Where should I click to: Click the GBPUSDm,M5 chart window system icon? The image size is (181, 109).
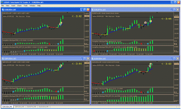tap(3, 59)
